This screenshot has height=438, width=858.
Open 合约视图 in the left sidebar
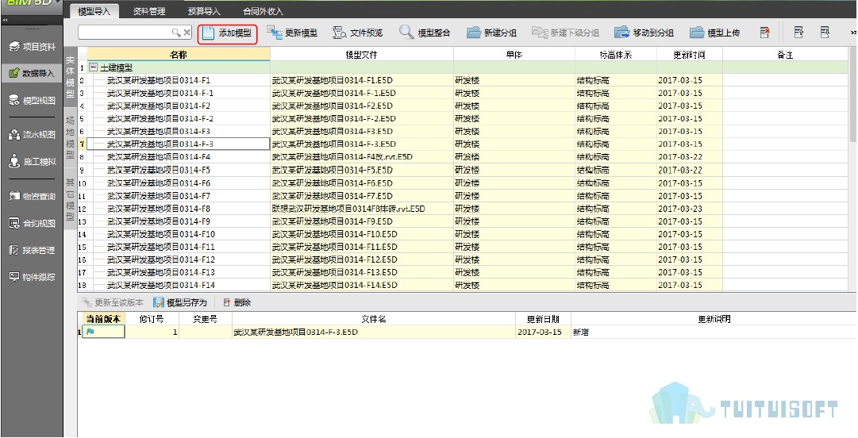tap(32, 223)
